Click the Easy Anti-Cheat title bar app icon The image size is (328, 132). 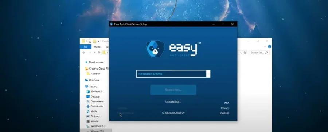[x=112, y=24]
